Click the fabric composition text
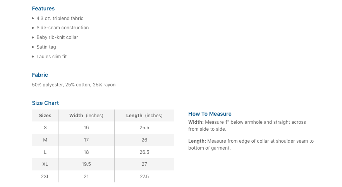 tap(74, 85)
